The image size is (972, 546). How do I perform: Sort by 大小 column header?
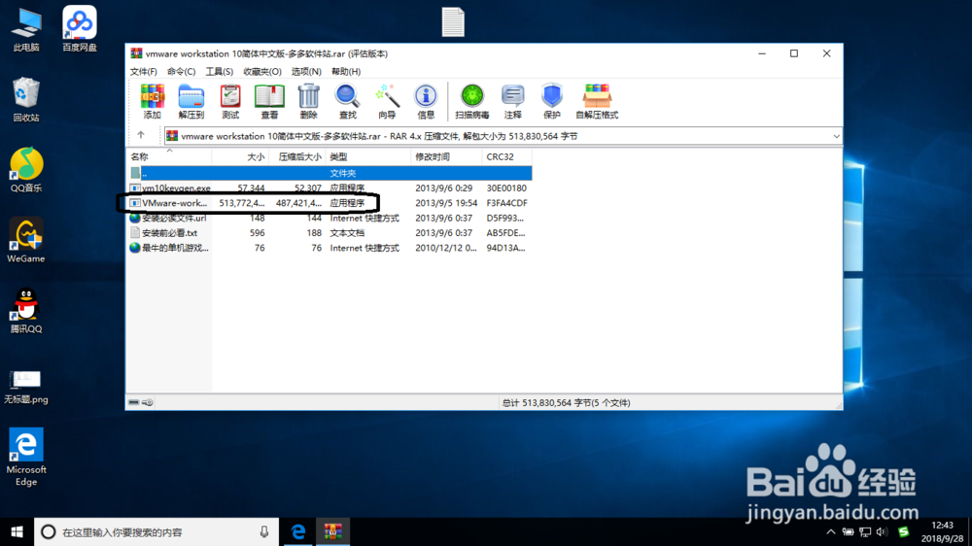coord(240,156)
